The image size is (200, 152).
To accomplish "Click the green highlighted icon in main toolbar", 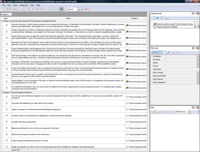I will tap(61, 9).
